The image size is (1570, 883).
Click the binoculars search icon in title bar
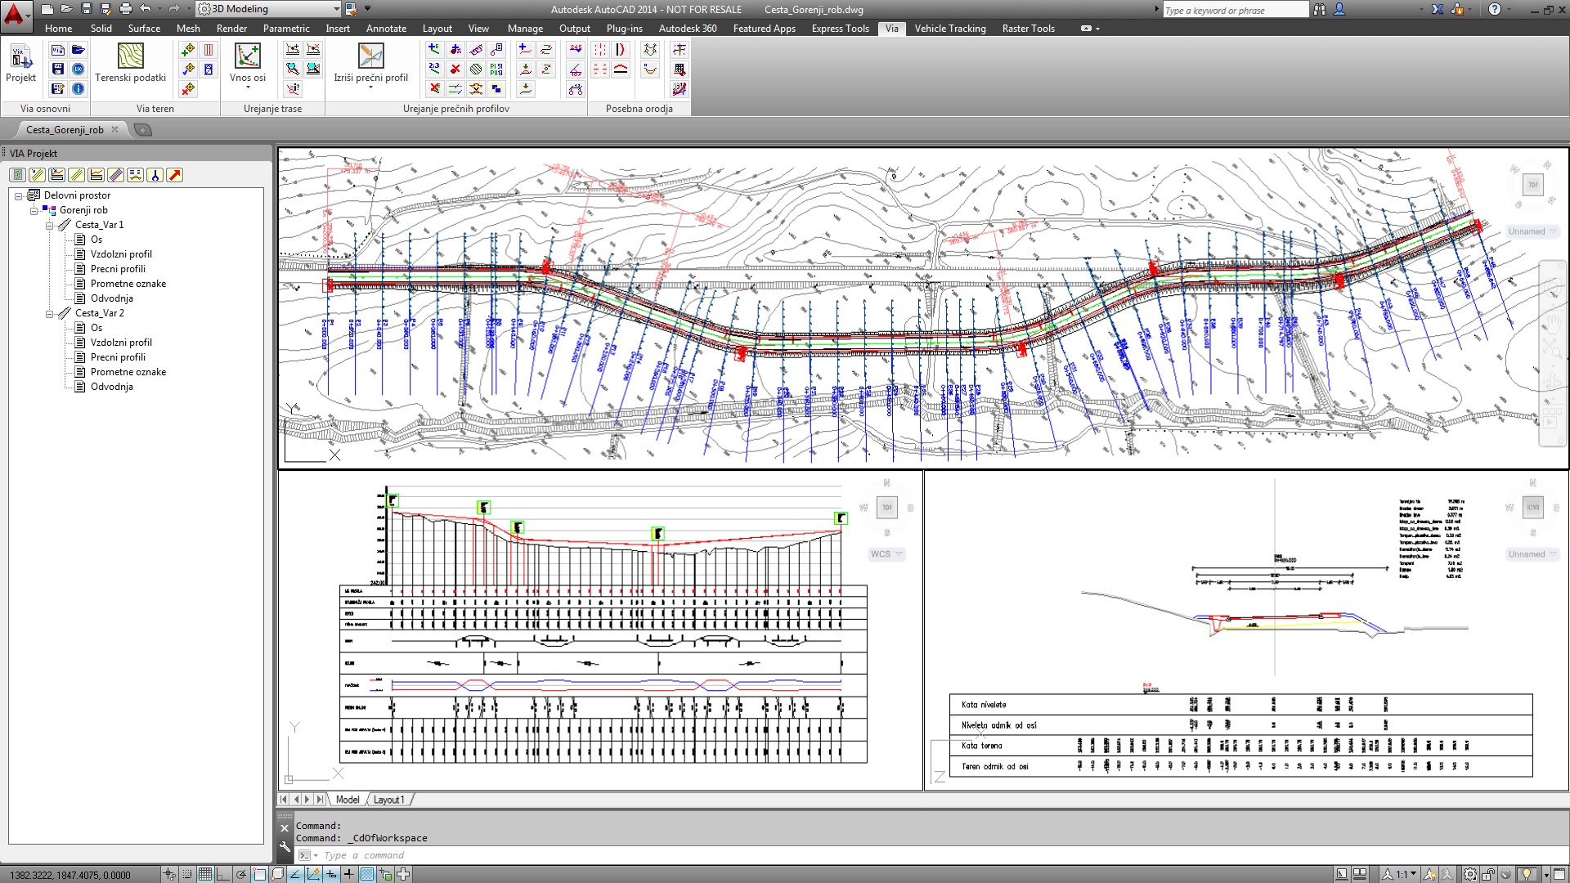pos(1320,10)
